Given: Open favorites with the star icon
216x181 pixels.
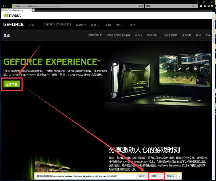Looking at the screenshot, I should [x=205, y=6].
